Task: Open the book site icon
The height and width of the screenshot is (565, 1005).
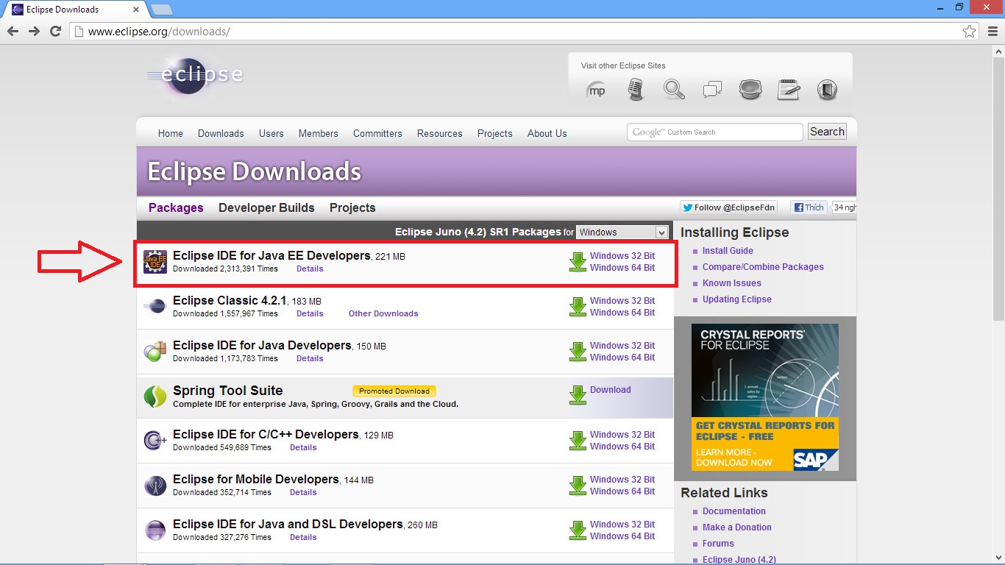Action: [x=827, y=90]
